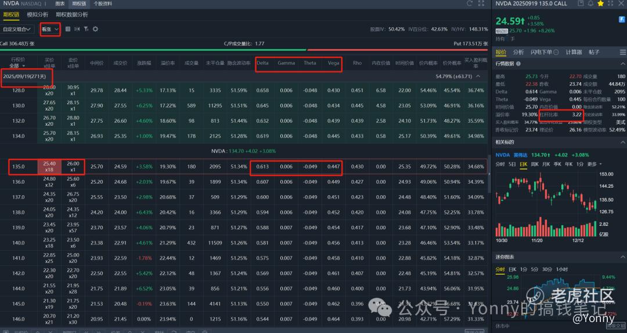Click the -1.78% change of strike 141.0

[144, 258]
